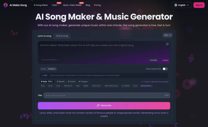The image size is (208, 127).
Task: Open the V1.0 version dropdown
Action: point(167,35)
